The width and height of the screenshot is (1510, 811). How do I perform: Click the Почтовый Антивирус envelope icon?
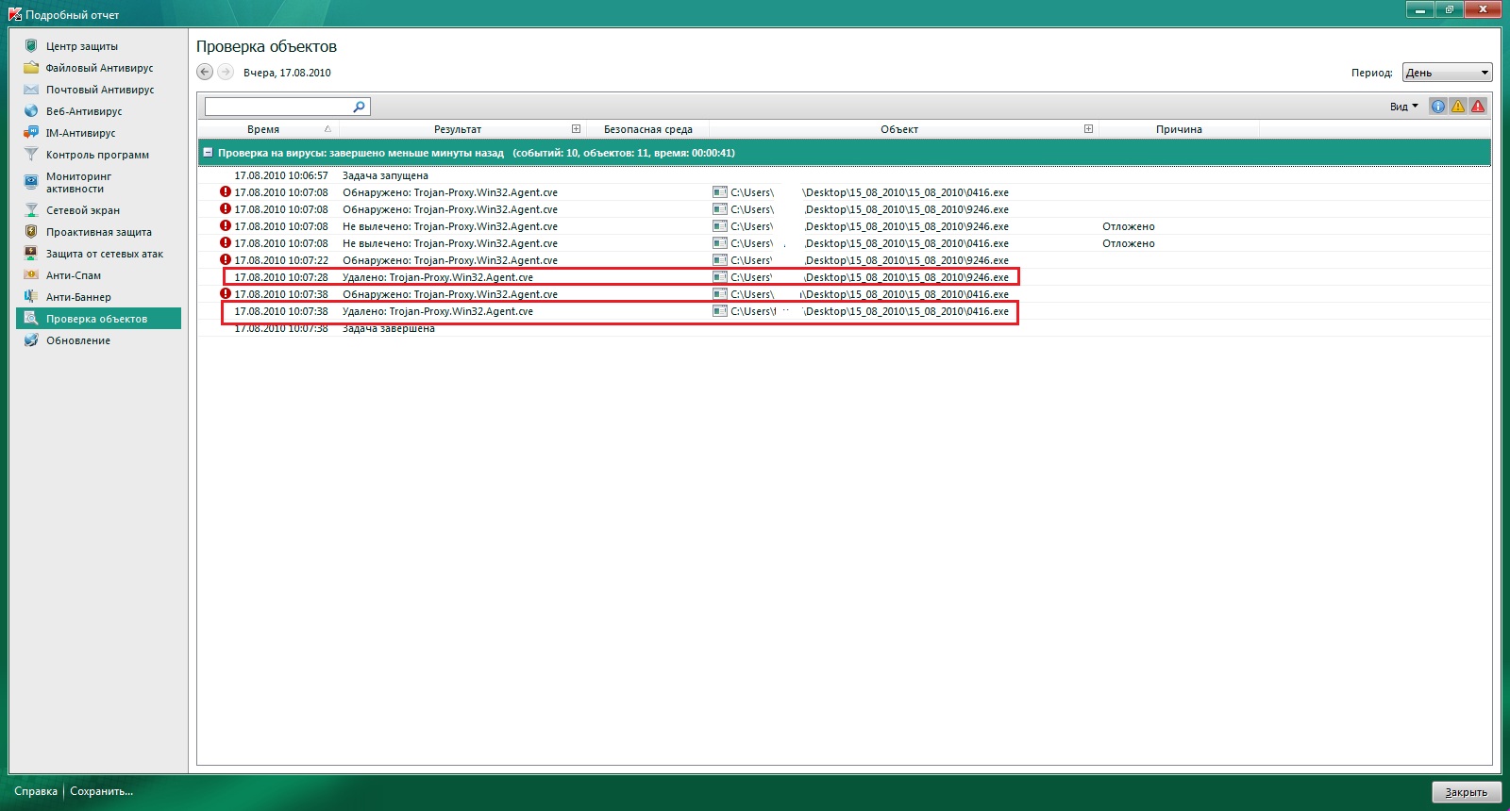tap(31, 89)
